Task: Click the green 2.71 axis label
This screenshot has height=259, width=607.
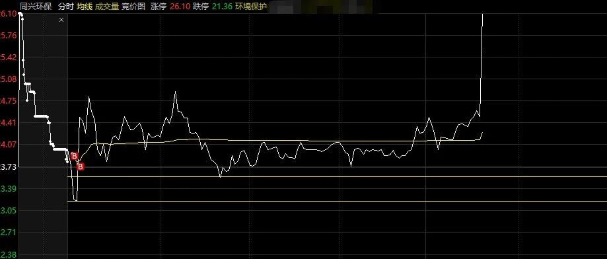Action: [x=9, y=233]
